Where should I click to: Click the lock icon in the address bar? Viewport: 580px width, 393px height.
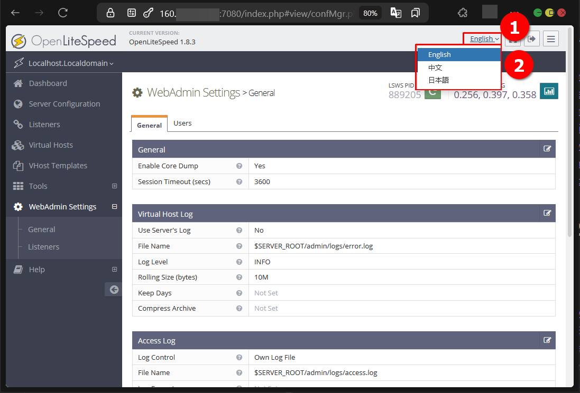[x=110, y=13]
